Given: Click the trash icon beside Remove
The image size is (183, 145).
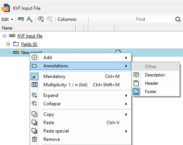Looking at the screenshot, I should click(x=34, y=139).
